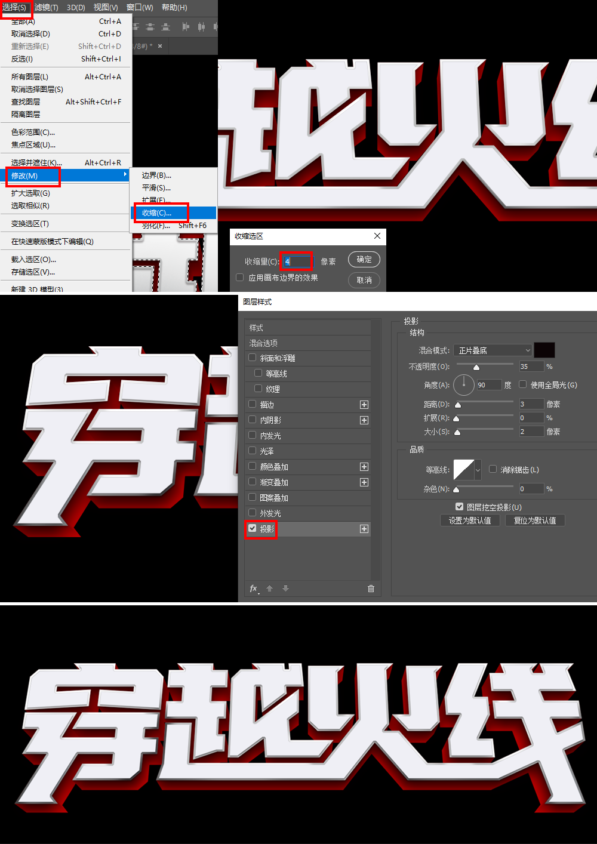597x844 pixels.
Task: Open the fx effects menu icon
Action: click(x=254, y=589)
